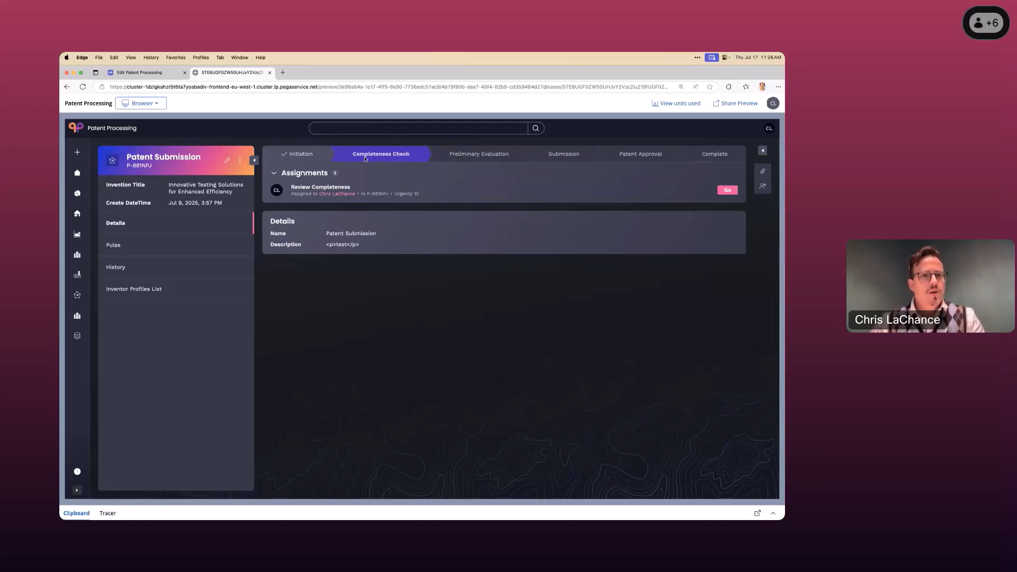
Task: Click the edit pencil on Patent Submission header
Action: (x=227, y=160)
